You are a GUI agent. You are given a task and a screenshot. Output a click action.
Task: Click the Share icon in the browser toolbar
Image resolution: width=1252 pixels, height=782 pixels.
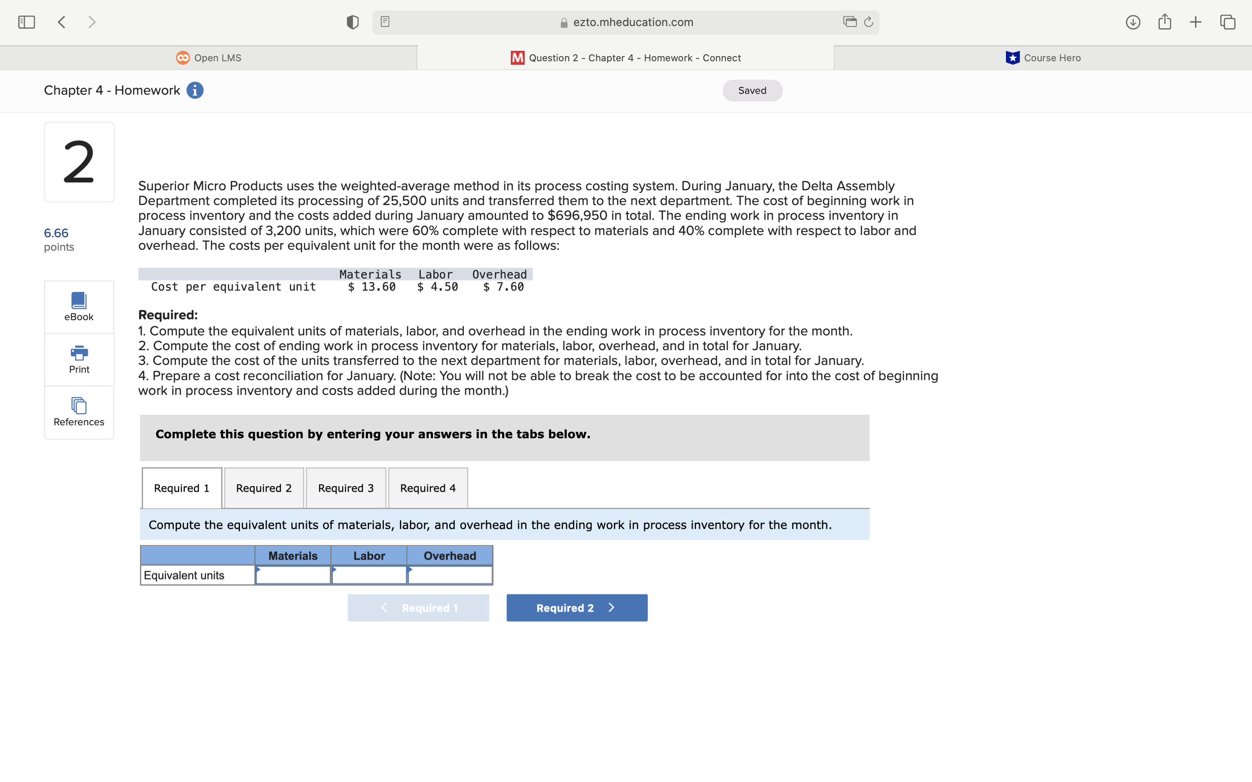pyautogui.click(x=1165, y=22)
